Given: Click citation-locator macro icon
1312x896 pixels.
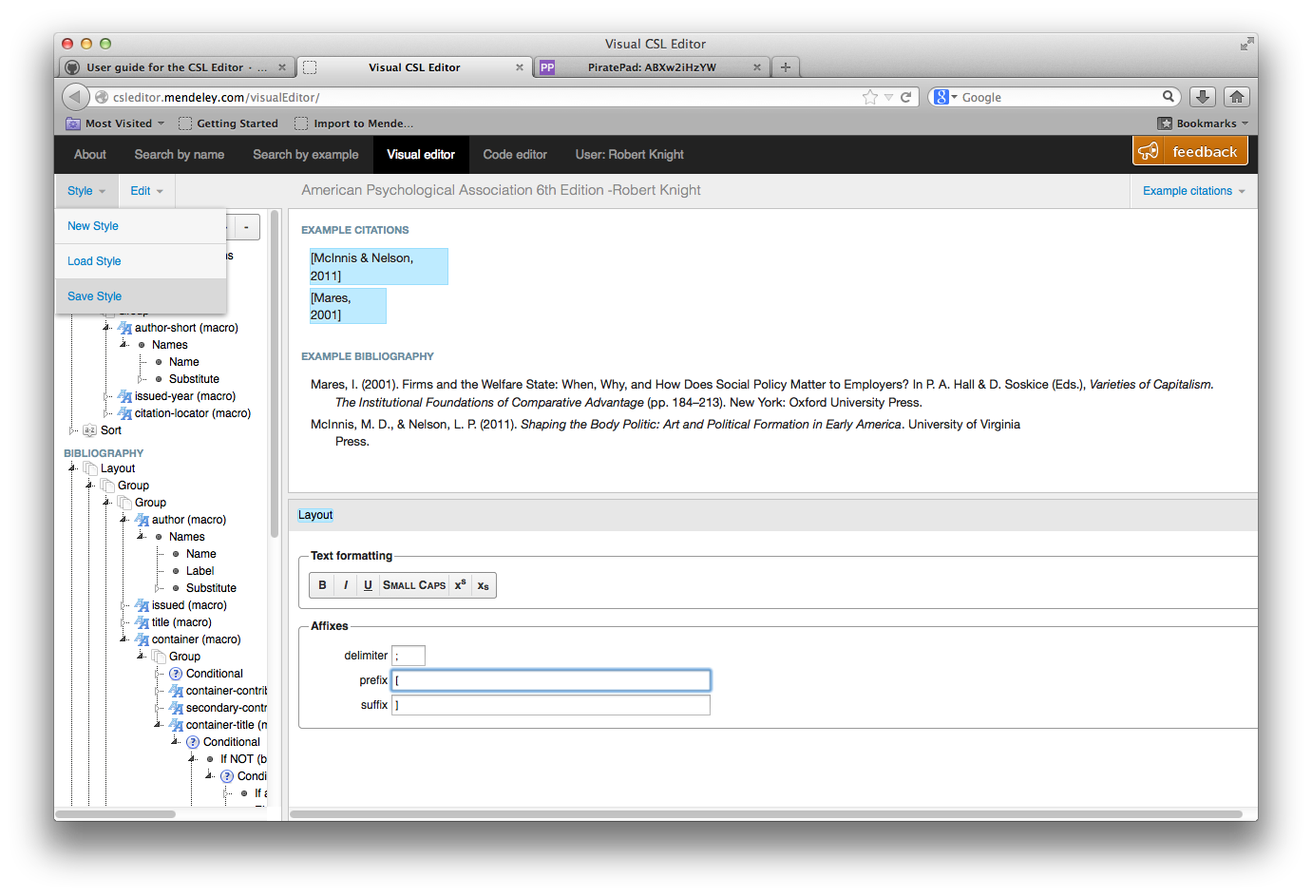Looking at the screenshot, I should point(124,413).
